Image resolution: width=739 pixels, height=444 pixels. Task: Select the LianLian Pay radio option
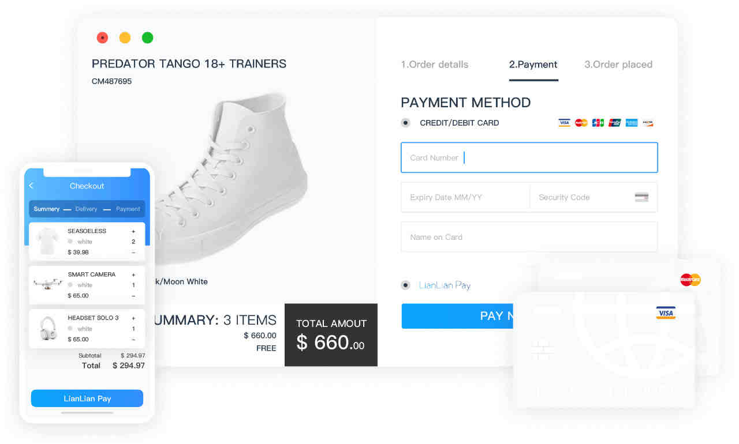405,285
